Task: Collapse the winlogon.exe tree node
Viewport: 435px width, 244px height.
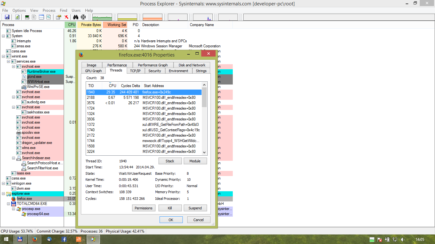Action: click(x=4, y=183)
